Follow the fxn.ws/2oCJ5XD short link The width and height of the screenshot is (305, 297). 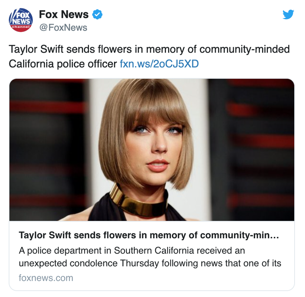point(159,64)
